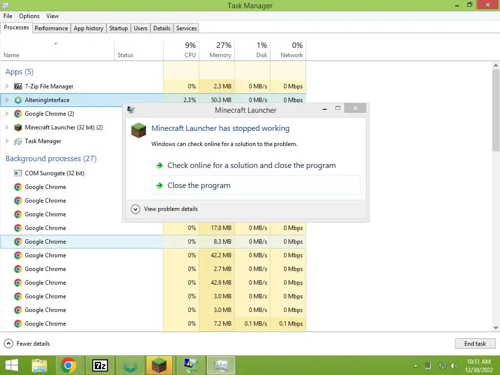The height and width of the screenshot is (375, 500).
Task: Click the green arrow next to Close the program
Action: coord(160,186)
